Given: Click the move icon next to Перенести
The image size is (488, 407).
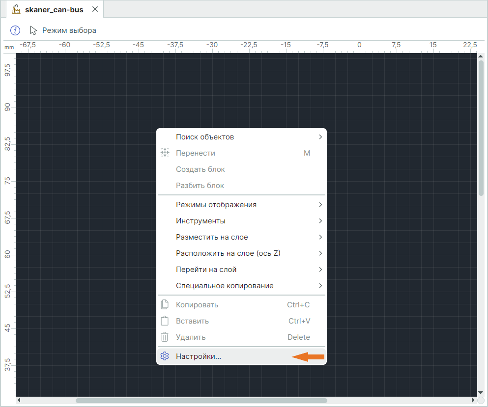Looking at the screenshot, I should pos(165,153).
